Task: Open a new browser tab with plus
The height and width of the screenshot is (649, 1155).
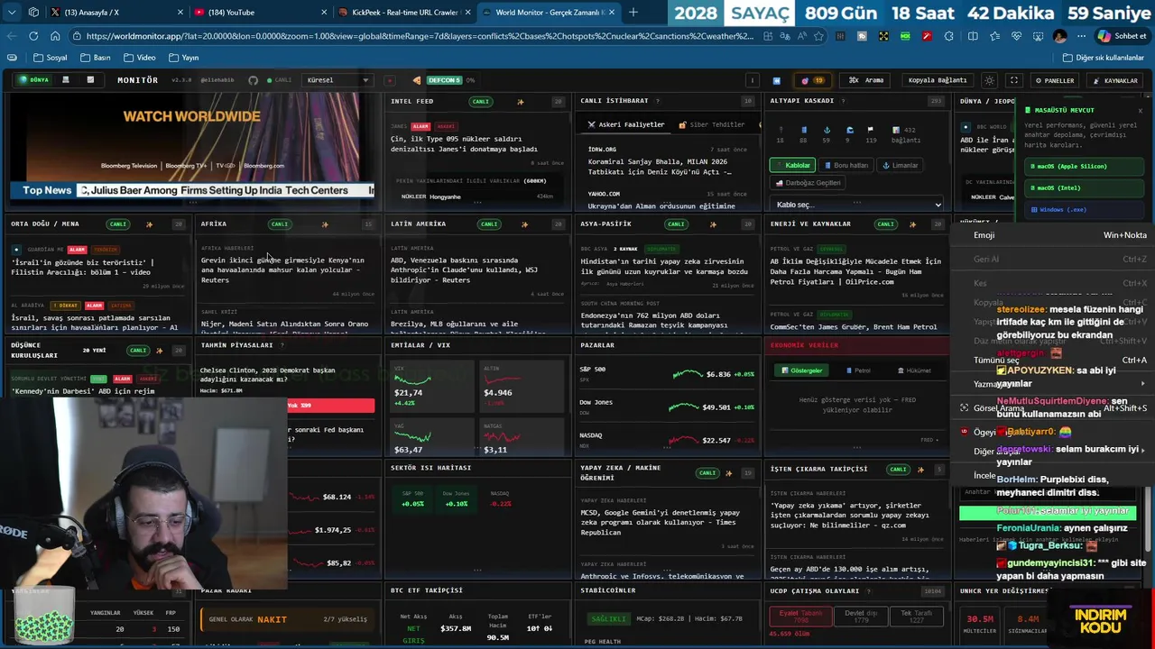Action: tap(633, 13)
